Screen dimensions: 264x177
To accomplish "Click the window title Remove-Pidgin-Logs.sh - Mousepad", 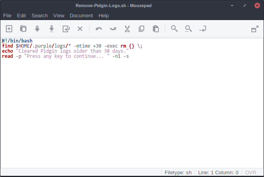I will pos(113,6).
